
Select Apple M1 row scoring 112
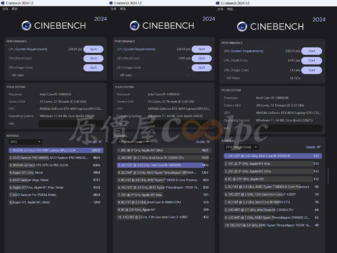point(273,179)
